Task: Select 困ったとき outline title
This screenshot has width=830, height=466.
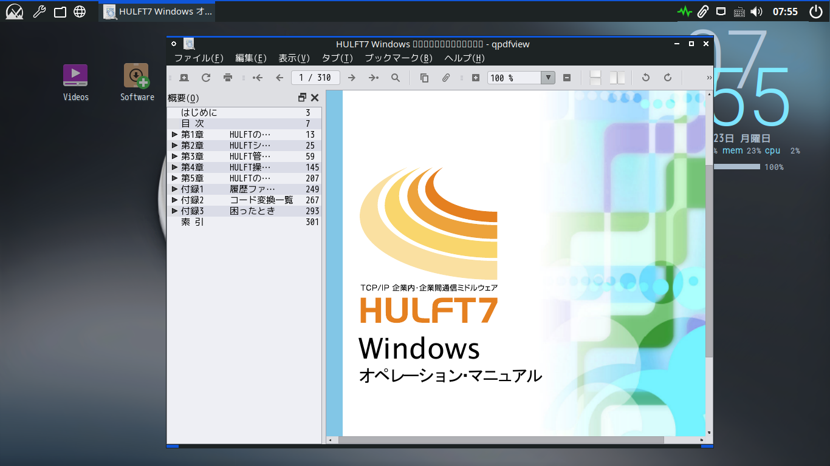Action: point(252,211)
